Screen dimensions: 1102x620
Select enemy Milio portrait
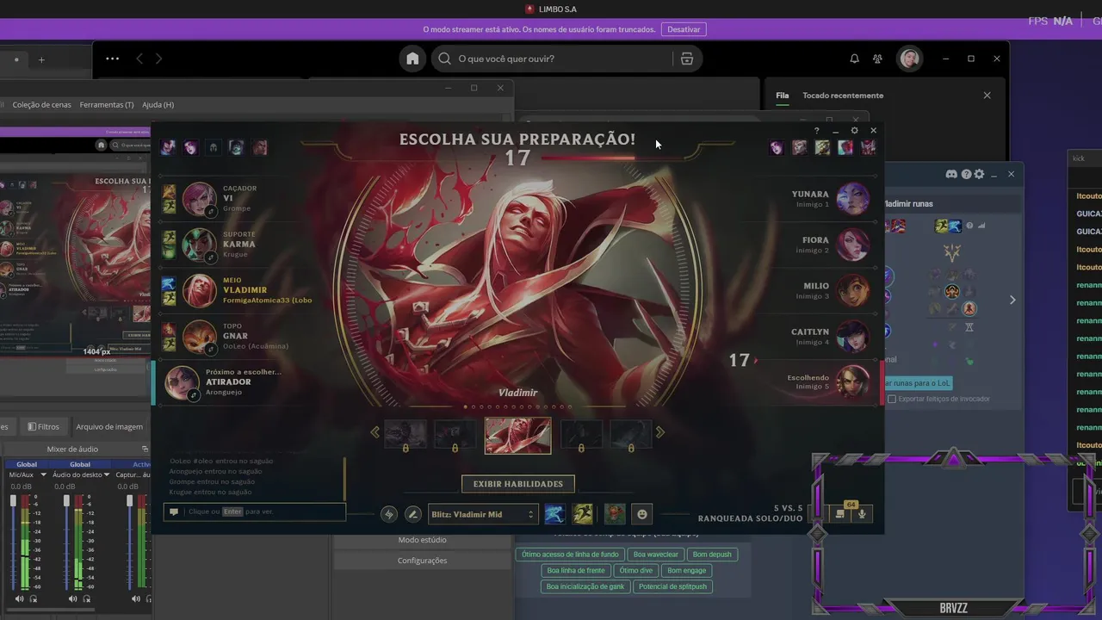click(852, 290)
